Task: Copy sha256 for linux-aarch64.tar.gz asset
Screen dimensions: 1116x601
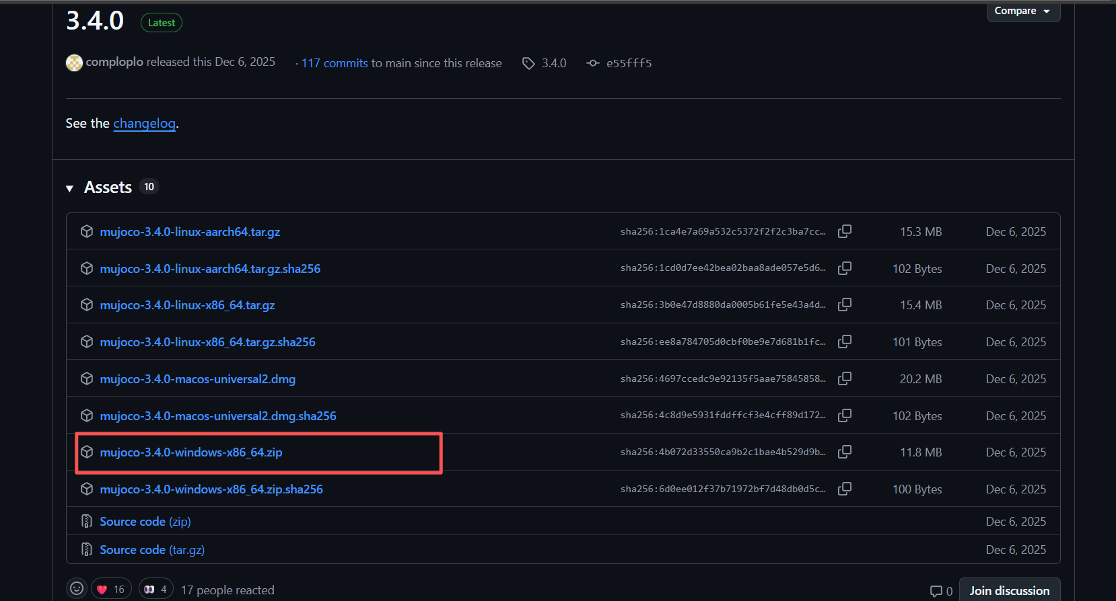Action: pos(845,231)
